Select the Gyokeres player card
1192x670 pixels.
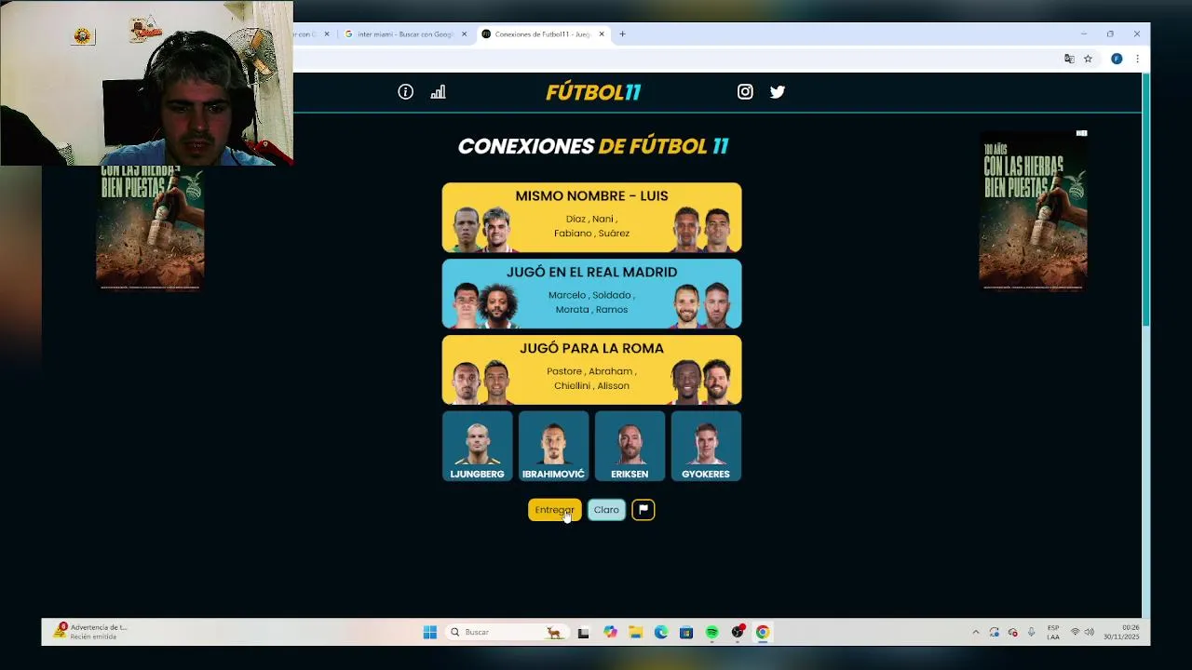click(706, 446)
